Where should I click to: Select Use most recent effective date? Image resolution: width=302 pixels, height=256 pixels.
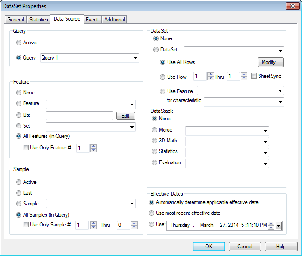coord(152,213)
